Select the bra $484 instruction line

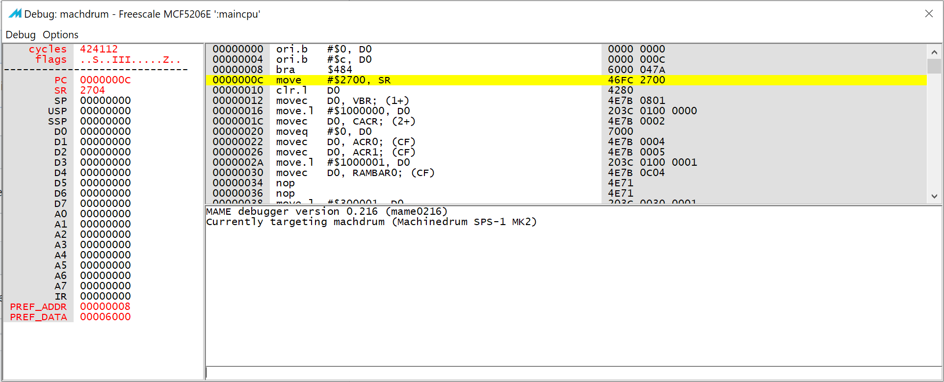click(566, 70)
